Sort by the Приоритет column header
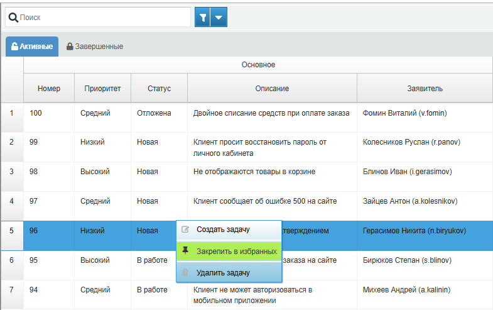493x310 pixels. (x=102, y=89)
